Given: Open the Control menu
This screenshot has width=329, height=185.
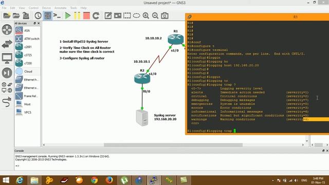Looking at the screenshot, I should coord(33,8).
